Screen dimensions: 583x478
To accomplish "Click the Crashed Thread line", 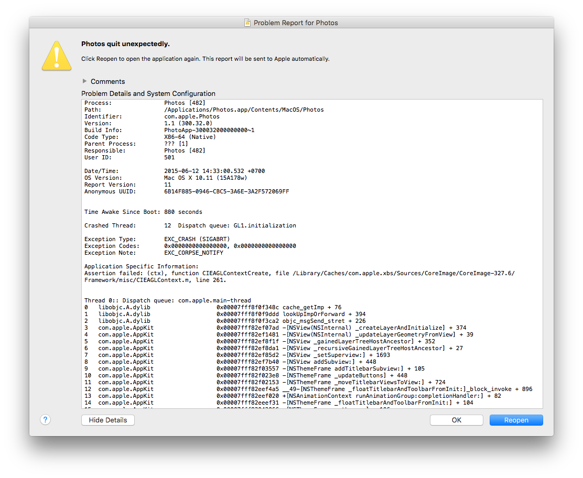I will (x=190, y=226).
